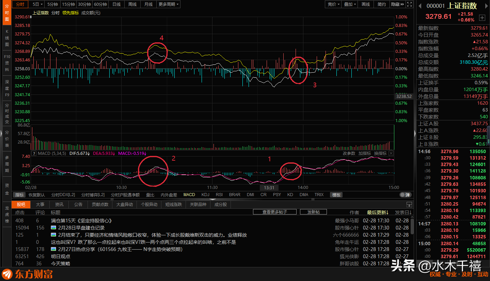
Task: Switch to 日线 period
Action: [116, 4]
